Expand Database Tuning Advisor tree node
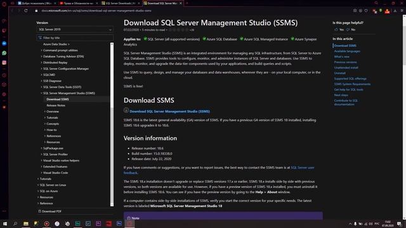406x228 pixels. [x=41, y=56]
